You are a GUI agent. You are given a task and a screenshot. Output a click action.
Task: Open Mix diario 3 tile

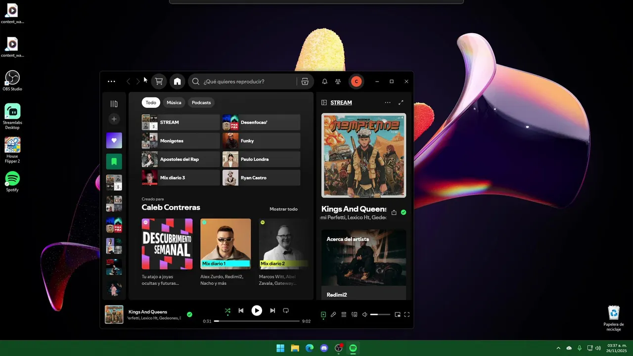(181, 178)
